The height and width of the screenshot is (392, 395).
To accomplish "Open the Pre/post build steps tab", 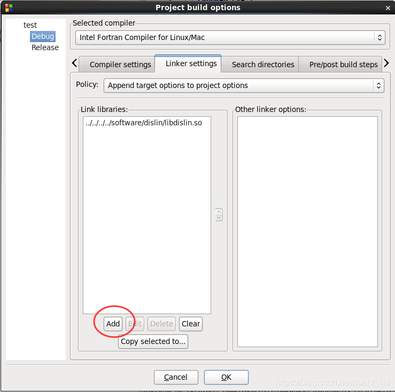I will [x=340, y=65].
